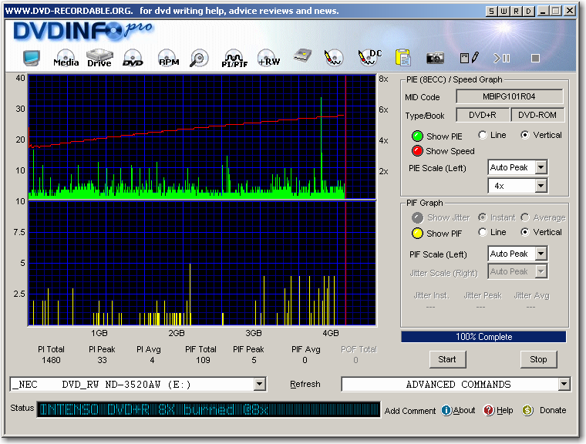Click the DVD-ROM book type field
Screen dimensions: 586x444
click(537, 115)
